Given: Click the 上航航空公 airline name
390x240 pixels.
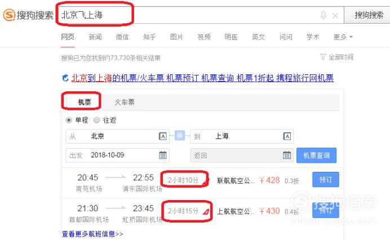Looking at the screenshot, I should pyautogui.click(x=236, y=211).
